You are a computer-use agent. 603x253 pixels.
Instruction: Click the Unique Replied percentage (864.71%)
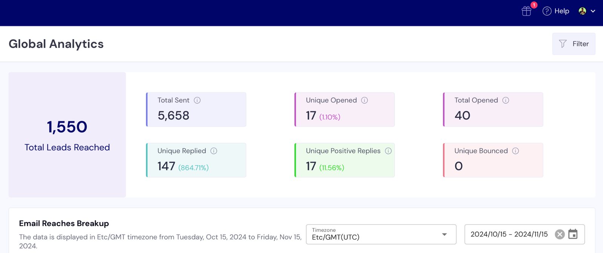coord(193,168)
